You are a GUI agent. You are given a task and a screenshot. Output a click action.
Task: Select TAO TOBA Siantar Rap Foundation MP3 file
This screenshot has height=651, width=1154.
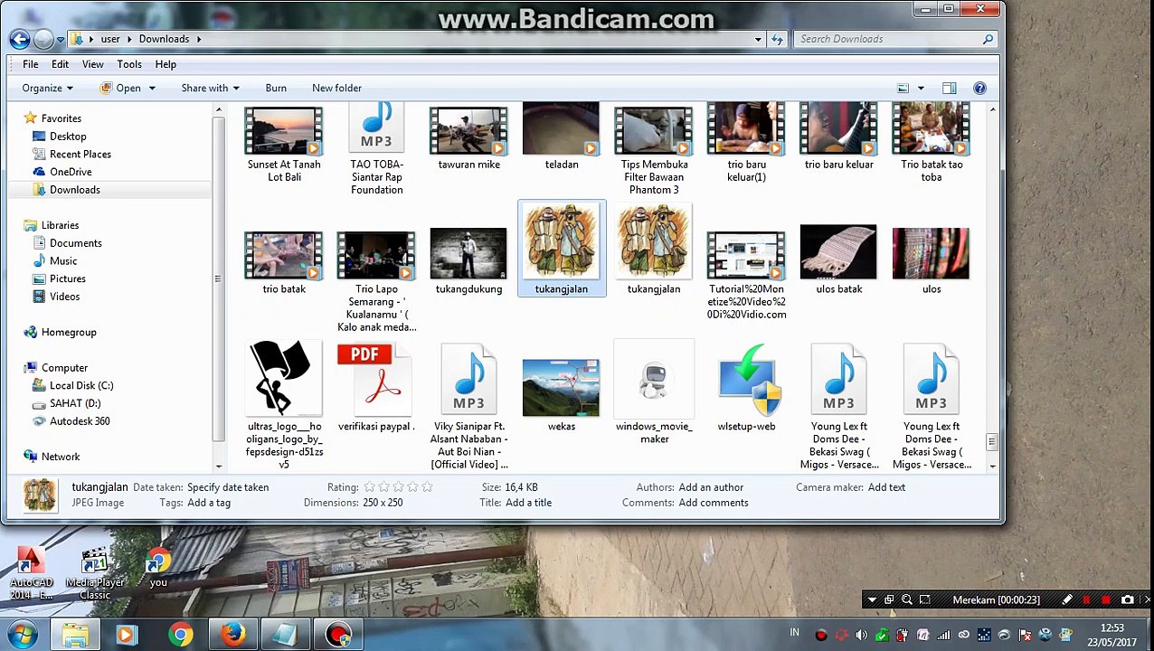click(x=376, y=149)
